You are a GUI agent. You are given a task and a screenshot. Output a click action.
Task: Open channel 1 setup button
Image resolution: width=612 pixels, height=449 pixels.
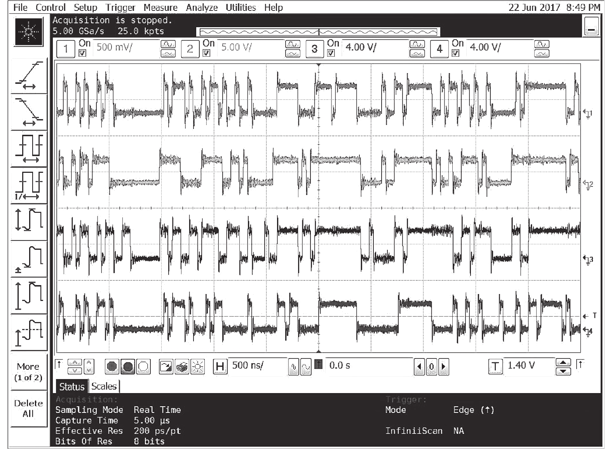tap(66, 49)
